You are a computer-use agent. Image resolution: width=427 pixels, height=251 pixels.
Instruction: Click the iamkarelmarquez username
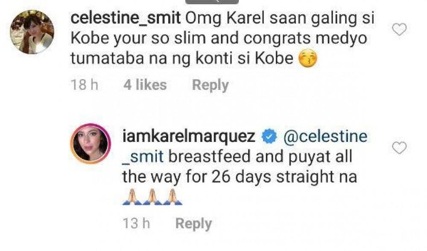[x=189, y=137]
